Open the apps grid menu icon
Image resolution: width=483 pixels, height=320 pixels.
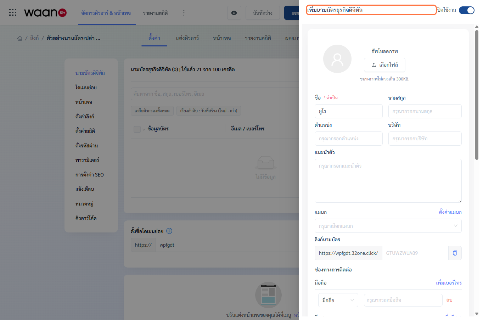(x=13, y=13)
